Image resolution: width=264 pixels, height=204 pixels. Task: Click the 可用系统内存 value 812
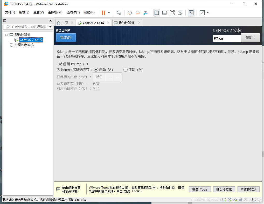(96, 88)
